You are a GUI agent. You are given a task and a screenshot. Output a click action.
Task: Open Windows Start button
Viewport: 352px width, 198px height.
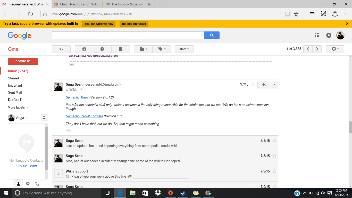(6, 193)
